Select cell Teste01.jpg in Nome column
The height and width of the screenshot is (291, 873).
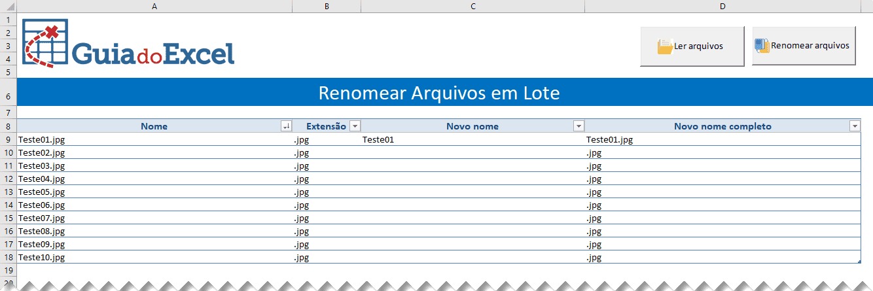coord(154,139)
